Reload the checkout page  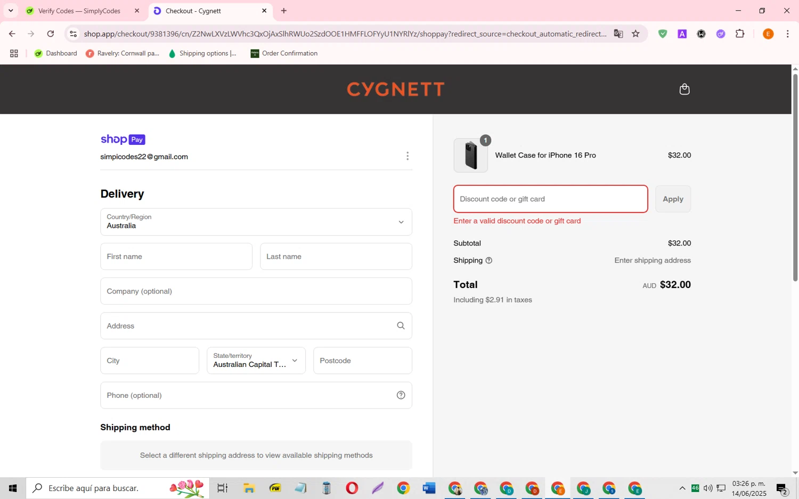[x=51, y=34]
